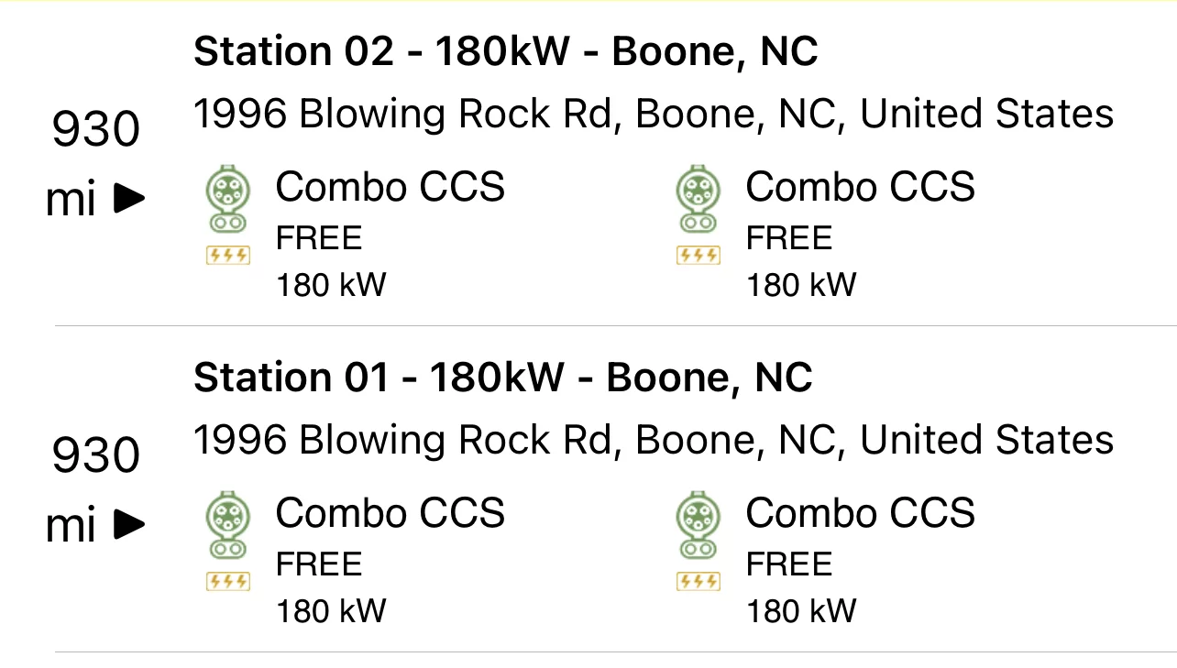Screen dimensions: 1177x668
Task: Open Station 02 - 180kW - Boone, NC title
Action: pyautogui.click(x=506, y=52)
